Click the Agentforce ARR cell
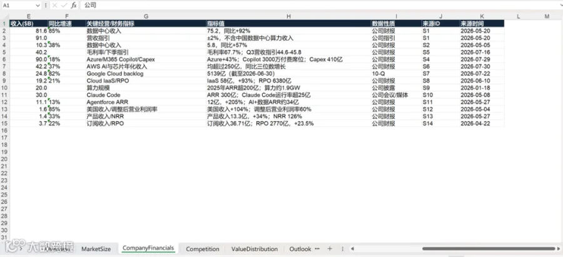 146,102
